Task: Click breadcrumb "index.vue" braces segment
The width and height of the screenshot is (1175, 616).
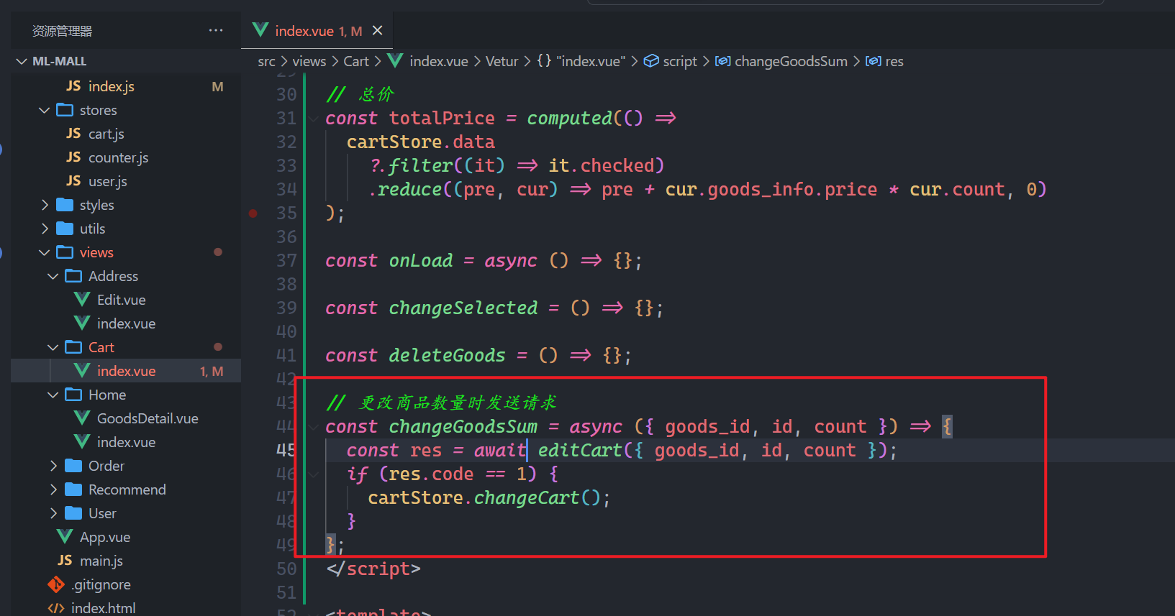Action: [581, 62]
